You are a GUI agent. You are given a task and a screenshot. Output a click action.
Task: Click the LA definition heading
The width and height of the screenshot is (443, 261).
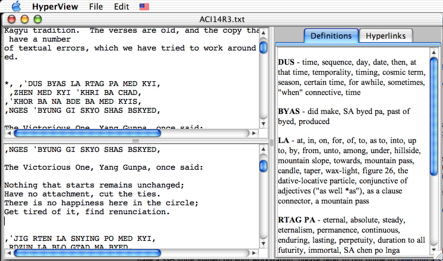tap(283, 141)
